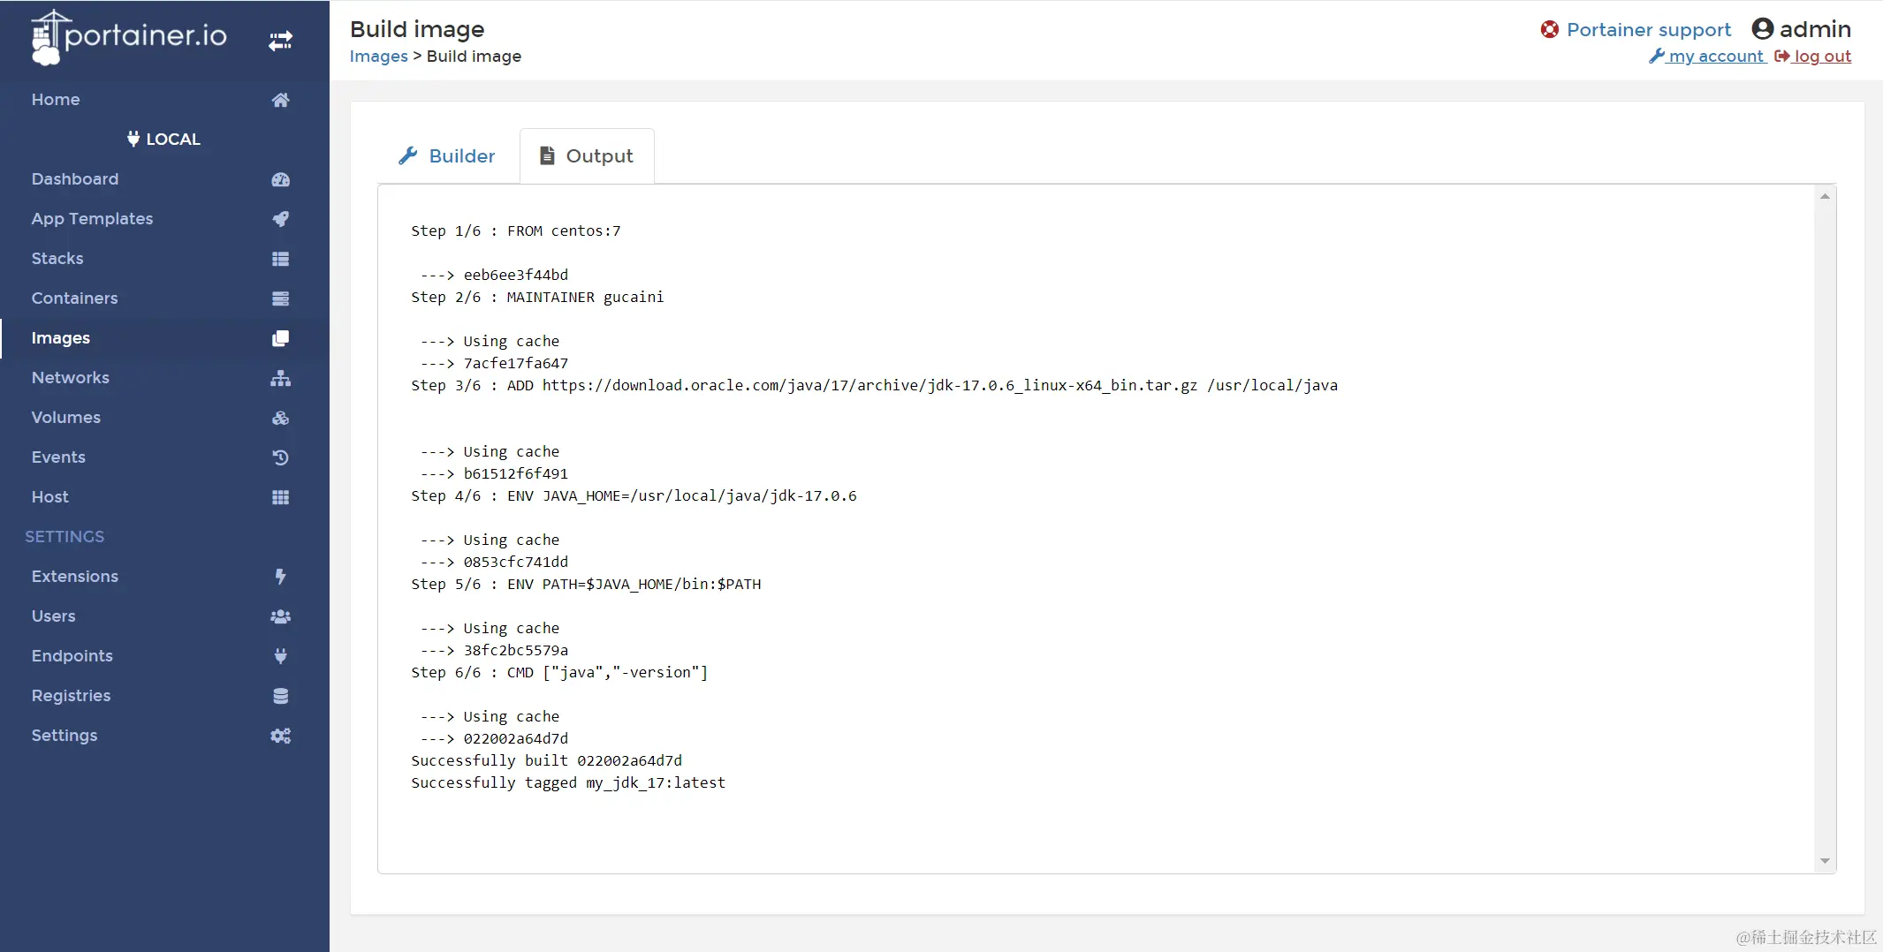Click the Users group icon
This screenshot has width=1883, height=952.
click(x=280, y=616)
